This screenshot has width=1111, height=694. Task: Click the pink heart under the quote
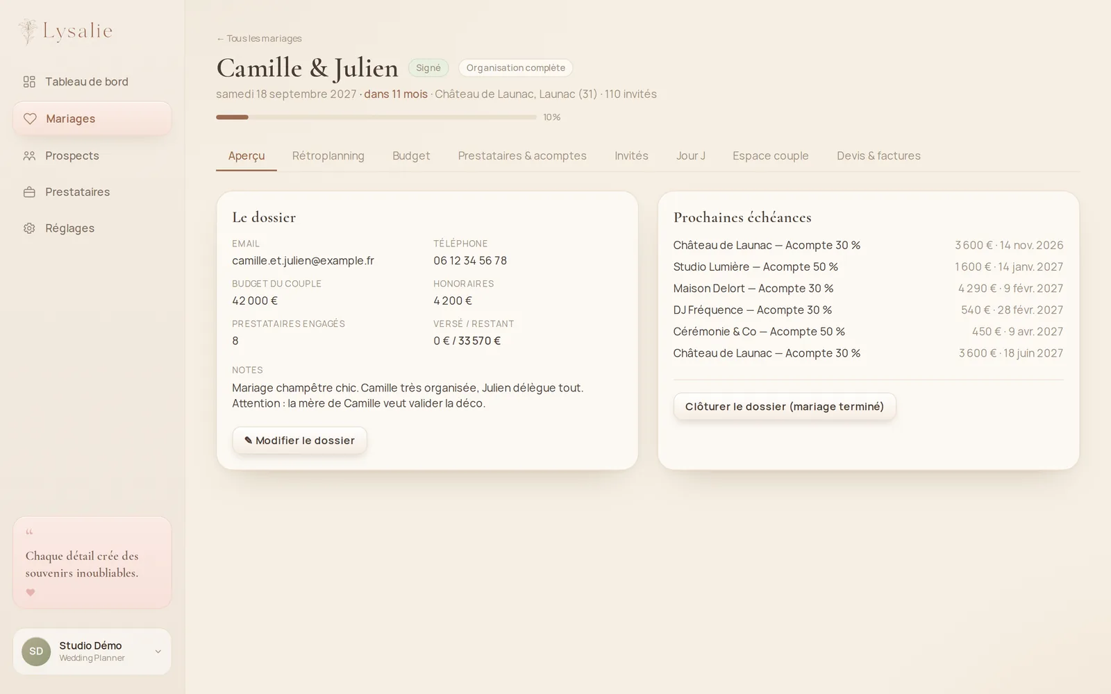click(31, 593)
